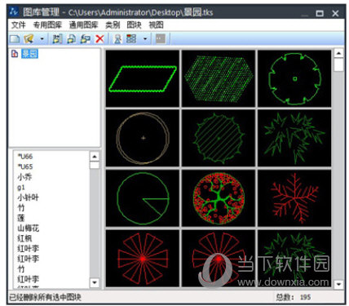The image size is (349, 306).
Task: Click the status bar deletion message
Action: 45,297
